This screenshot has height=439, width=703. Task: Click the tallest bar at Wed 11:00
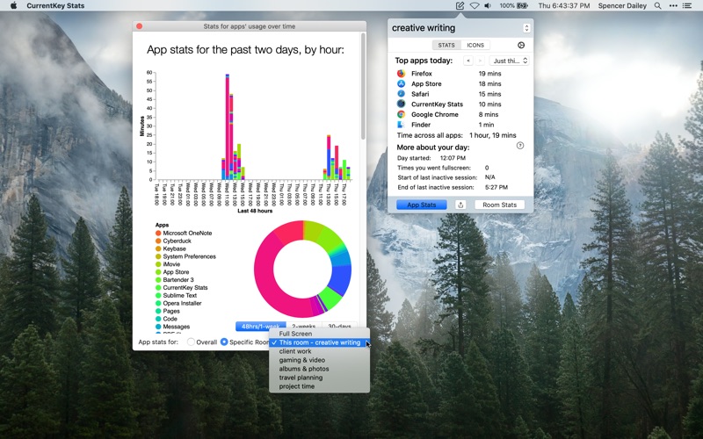[228, 126]
